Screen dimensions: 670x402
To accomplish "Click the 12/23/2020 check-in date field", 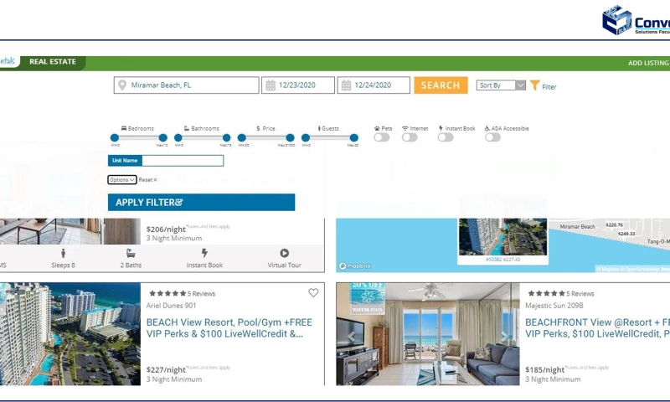I will (298, 85).
